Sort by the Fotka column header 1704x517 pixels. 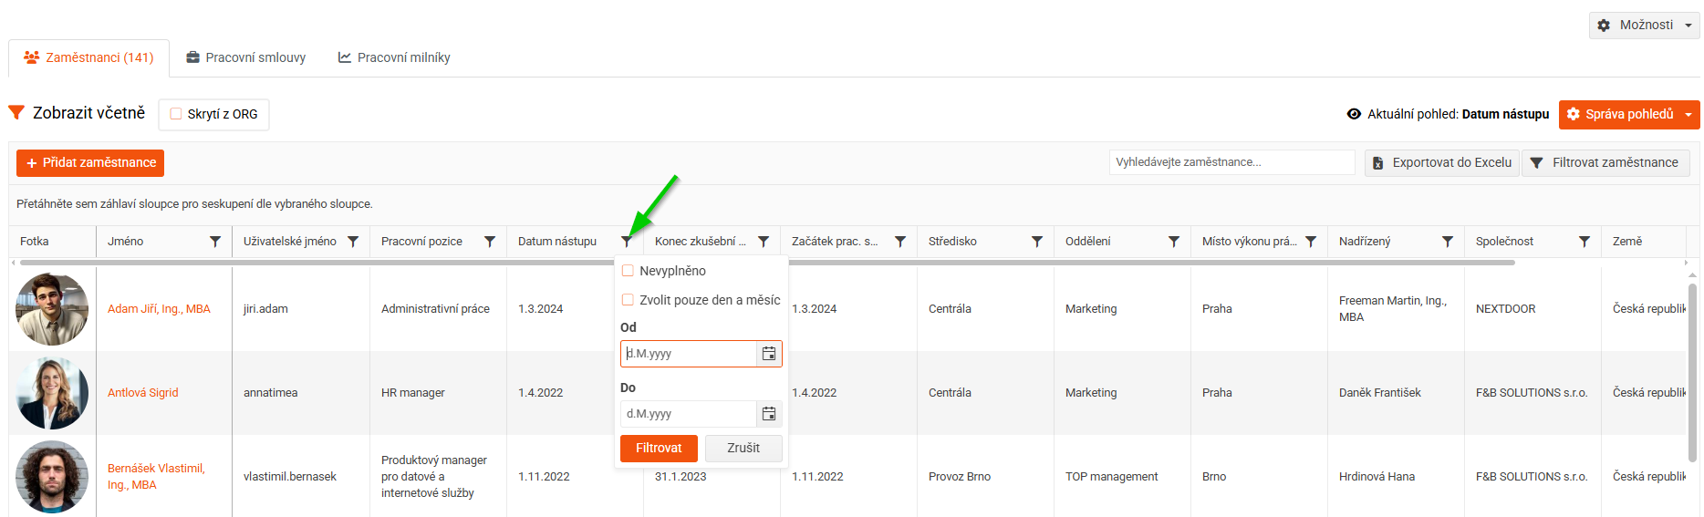(35, 242)
